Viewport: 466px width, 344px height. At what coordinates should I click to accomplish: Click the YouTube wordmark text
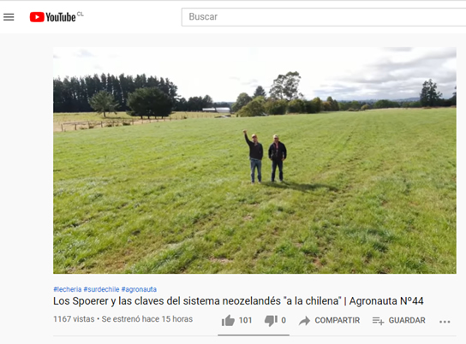[x=61, y=17]
